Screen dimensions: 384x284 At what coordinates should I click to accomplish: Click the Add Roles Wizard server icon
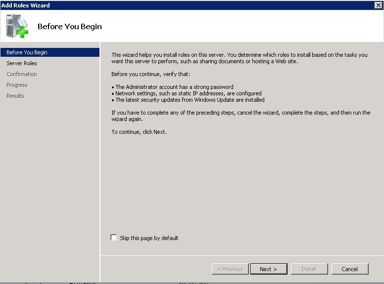tap(17, 27)
